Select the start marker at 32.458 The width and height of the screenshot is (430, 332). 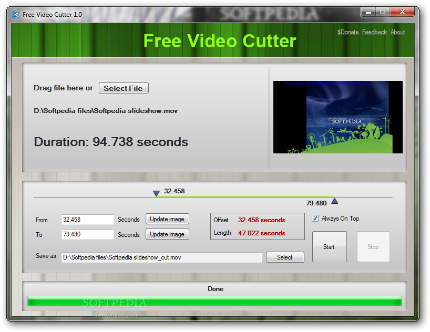pyautogui.click(x=156, y=193)
